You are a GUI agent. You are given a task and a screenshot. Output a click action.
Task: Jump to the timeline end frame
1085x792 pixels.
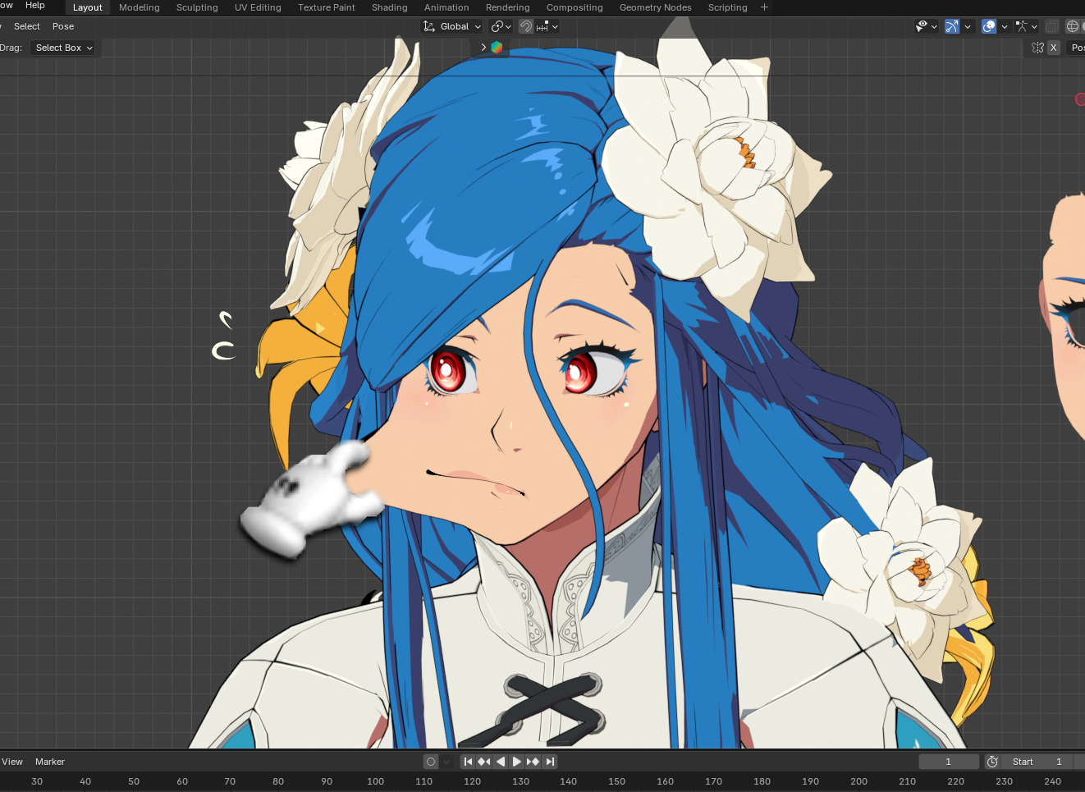(551, 762)
